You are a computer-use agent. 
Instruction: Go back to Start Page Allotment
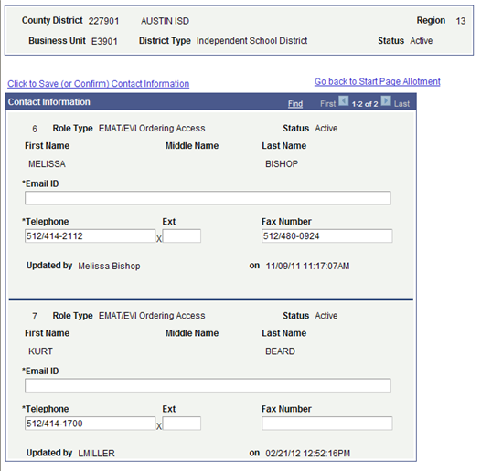tap(378, 81)
